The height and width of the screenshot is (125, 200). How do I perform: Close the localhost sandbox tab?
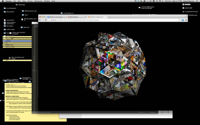[x=106, y=17]
